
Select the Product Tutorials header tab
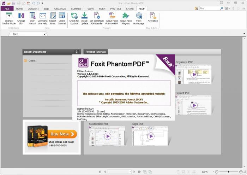pos(96,52)
